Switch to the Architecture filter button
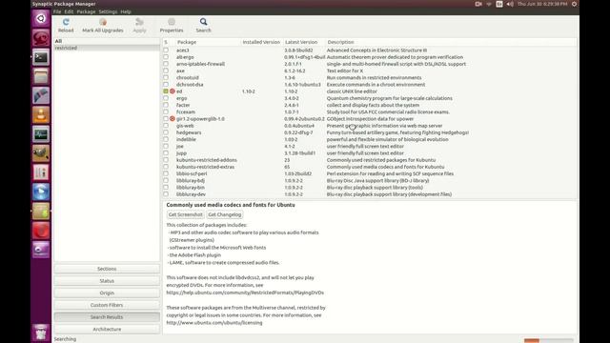The height and width of the screenshot is (343, 610). coord(107,329)
